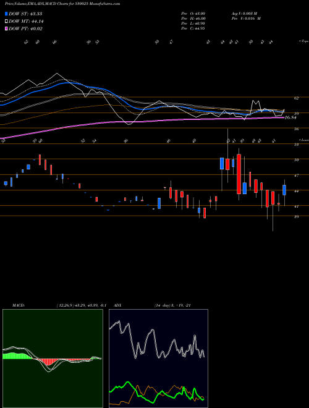The image size is (309, 408).
Task: Click the 'MACD:' panel heading
Action: coord(19,305)
